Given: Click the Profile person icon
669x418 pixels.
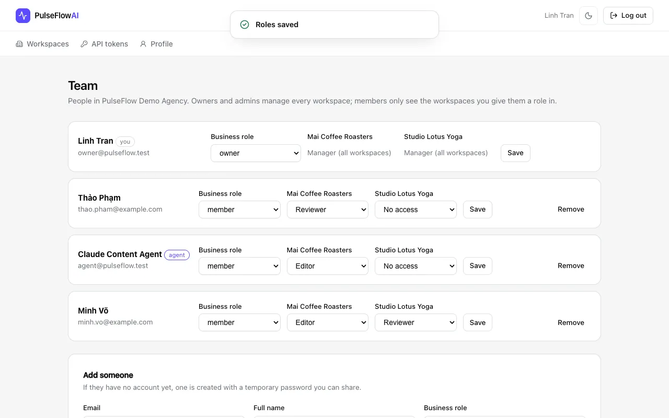Looking at the screenshot, I should click(143, 44).
